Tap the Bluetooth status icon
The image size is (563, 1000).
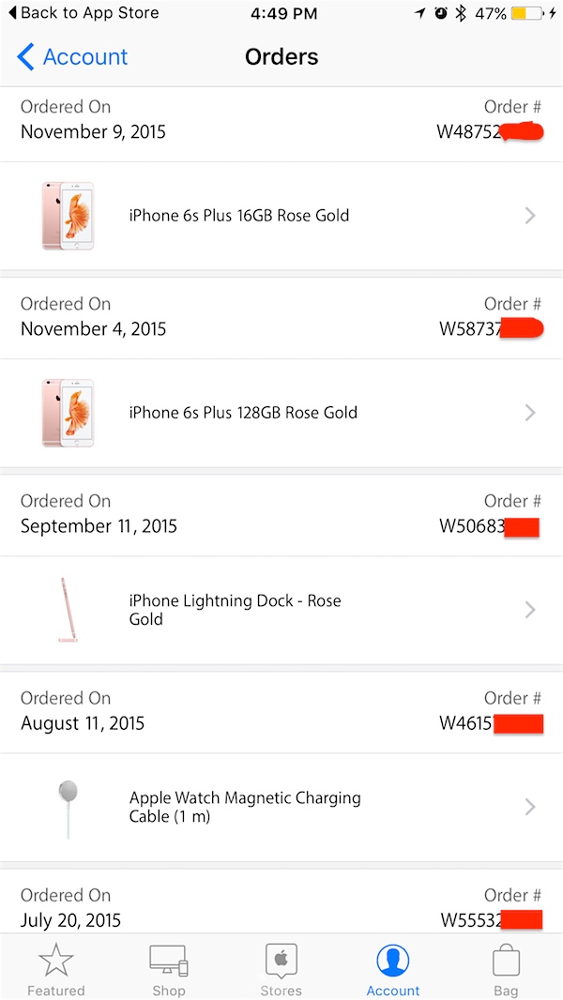pos(461,14)
